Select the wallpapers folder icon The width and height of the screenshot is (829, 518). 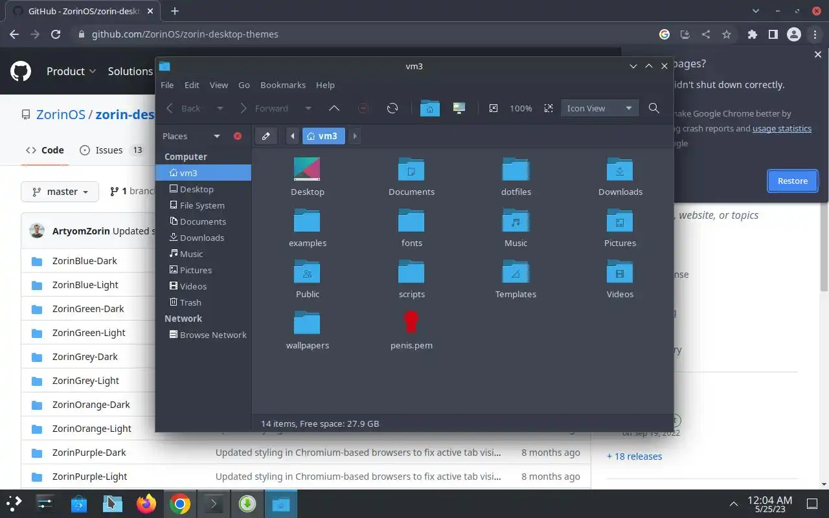click(307, 322)
